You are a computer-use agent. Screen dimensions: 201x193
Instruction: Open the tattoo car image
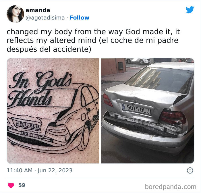pos(53,111)
